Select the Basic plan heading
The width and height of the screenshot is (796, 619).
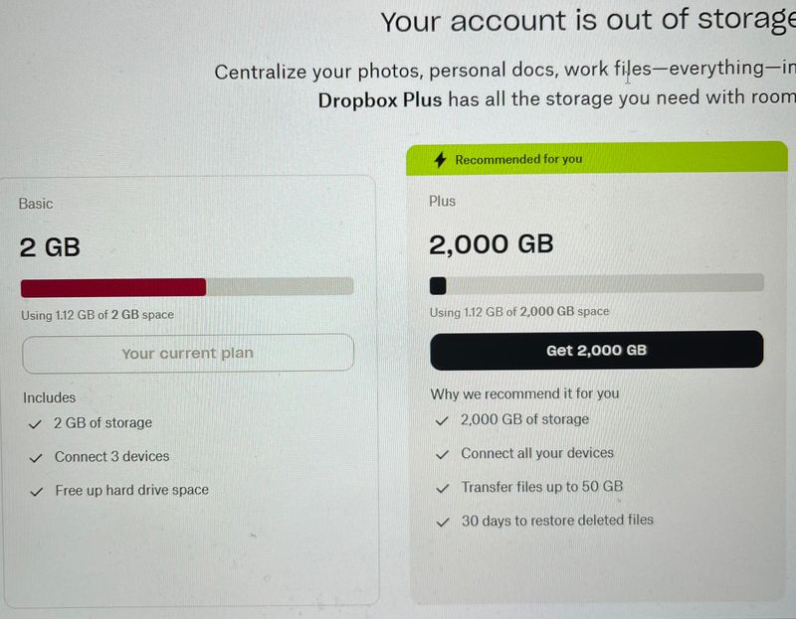36,204
